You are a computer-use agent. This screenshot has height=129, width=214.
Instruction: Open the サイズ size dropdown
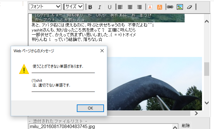73,7
